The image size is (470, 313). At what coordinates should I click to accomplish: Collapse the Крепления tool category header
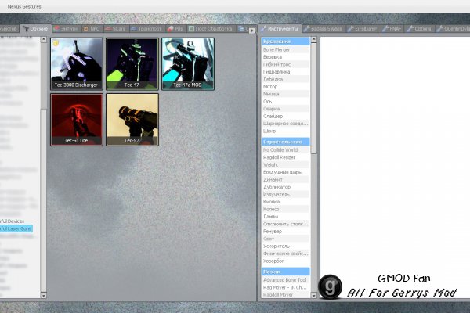pos(285,41)
